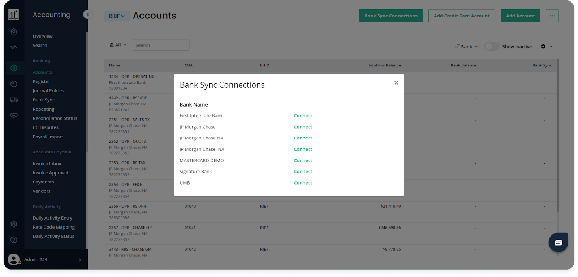
Task: Close the Bank Sync Connections dialog
Action: click(x=396, y=83)
